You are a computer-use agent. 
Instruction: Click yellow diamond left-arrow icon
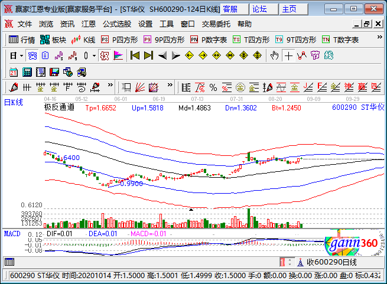point(189,56)
